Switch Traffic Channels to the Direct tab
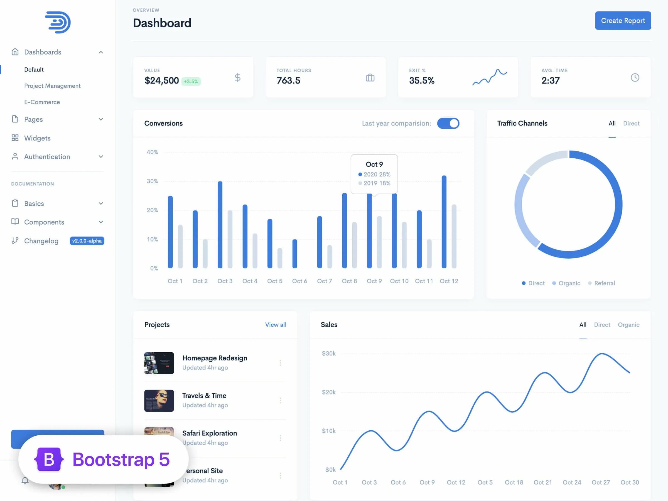Image resolution: width=668 pixels, height=501 pixels. tap(631, 124)
